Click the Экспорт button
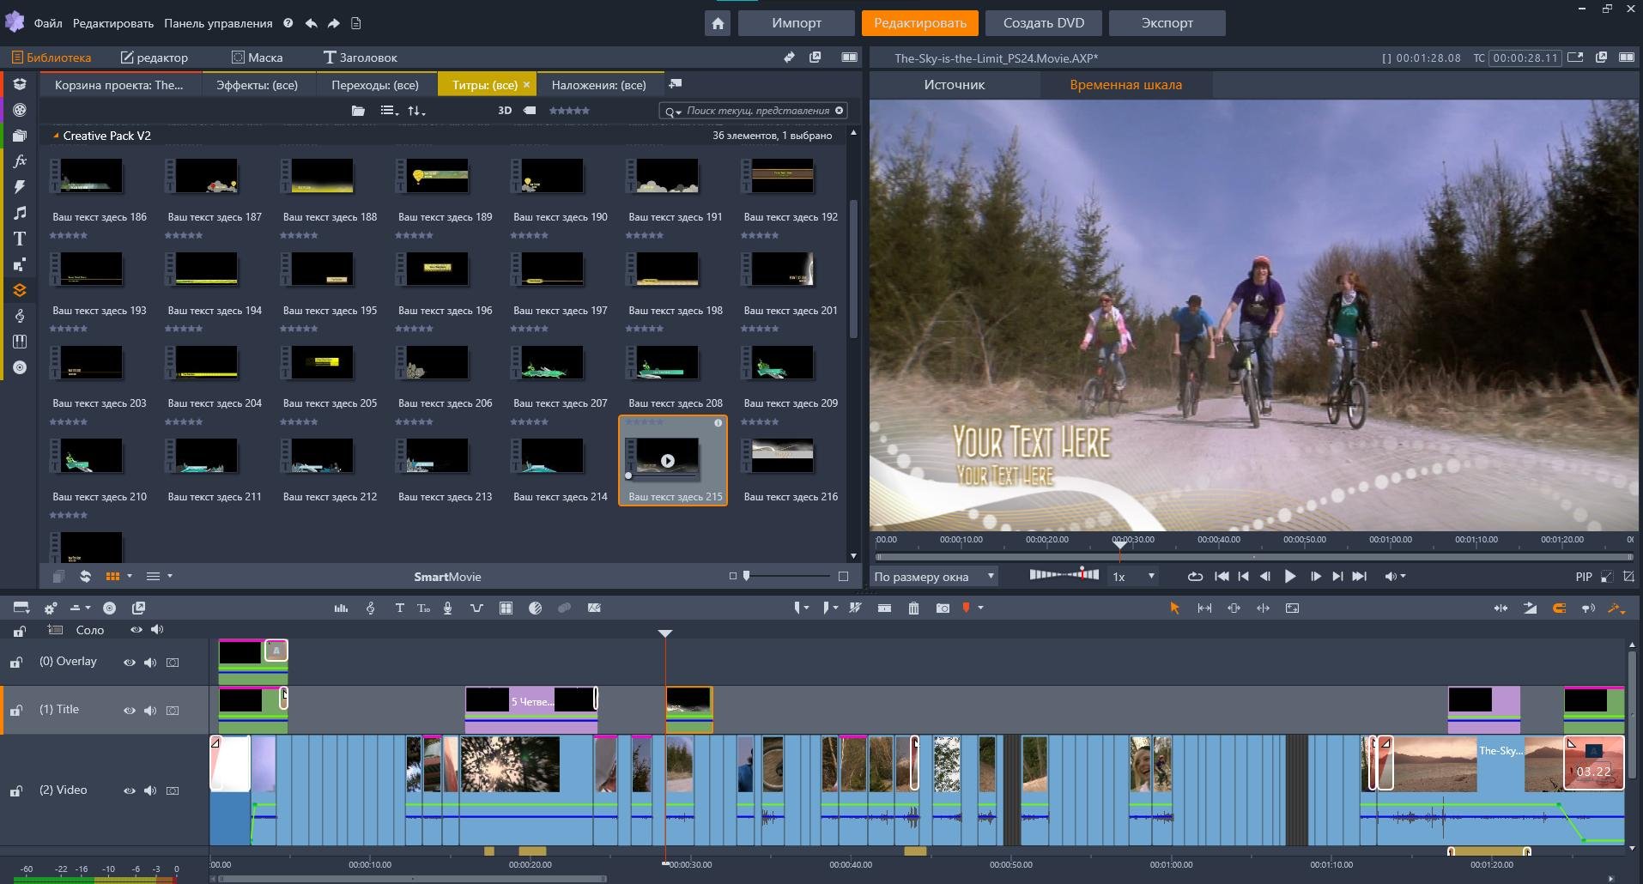The width and height of the screenshot is (1643, 884). click(x=1167, y=23)
